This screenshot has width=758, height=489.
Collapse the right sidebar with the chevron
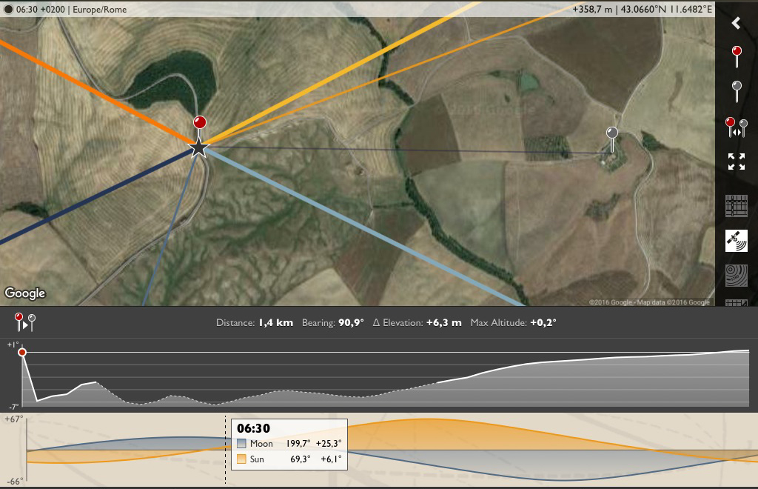[x=737, y=23]
